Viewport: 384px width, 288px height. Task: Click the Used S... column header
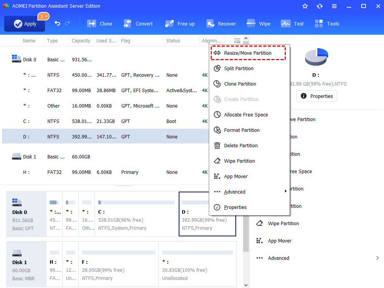(x=106, y=41)
